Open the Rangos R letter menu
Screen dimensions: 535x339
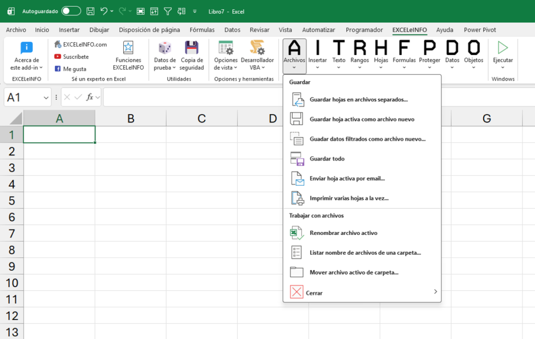[x=359, y=56]
